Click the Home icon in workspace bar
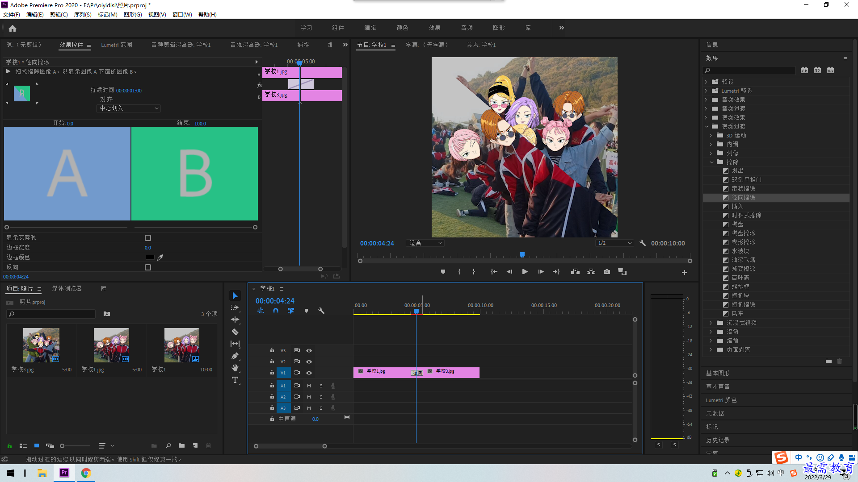The image size is (858, 482). 13,28
